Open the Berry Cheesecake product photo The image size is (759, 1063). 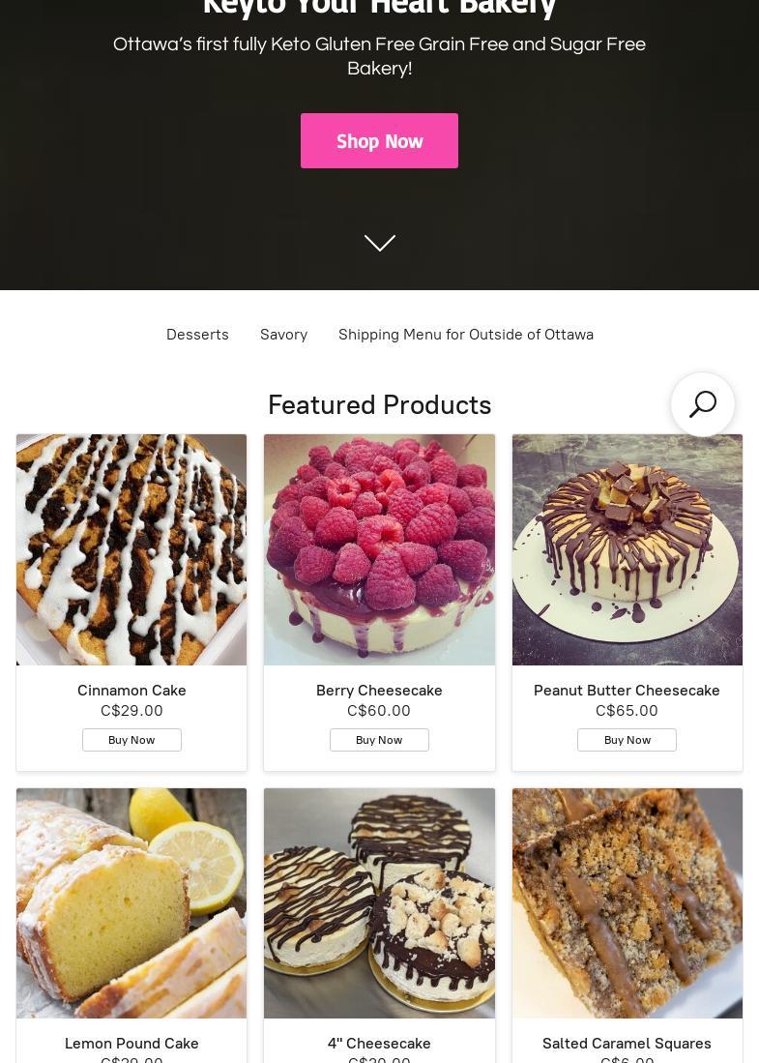click(x=379, y=549)
